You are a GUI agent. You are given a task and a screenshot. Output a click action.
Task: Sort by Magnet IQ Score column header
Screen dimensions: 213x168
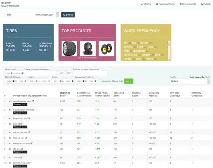coord(65,94)
